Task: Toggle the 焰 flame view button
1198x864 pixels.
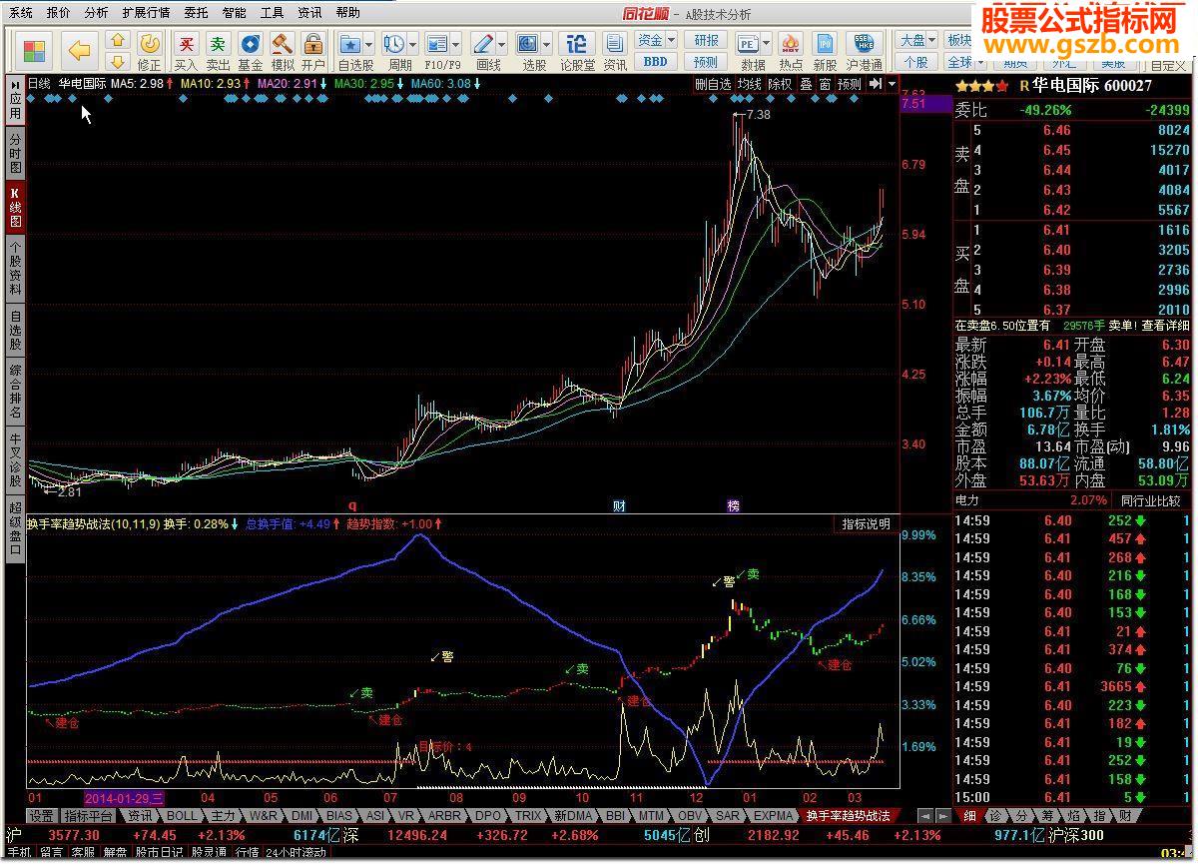Action: [1073, 815]
